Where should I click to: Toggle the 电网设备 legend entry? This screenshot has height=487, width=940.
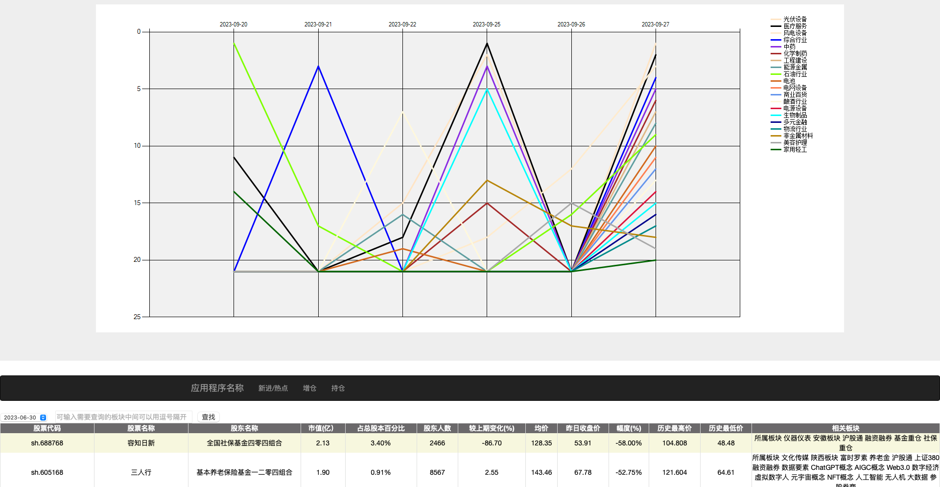point(789,88)
